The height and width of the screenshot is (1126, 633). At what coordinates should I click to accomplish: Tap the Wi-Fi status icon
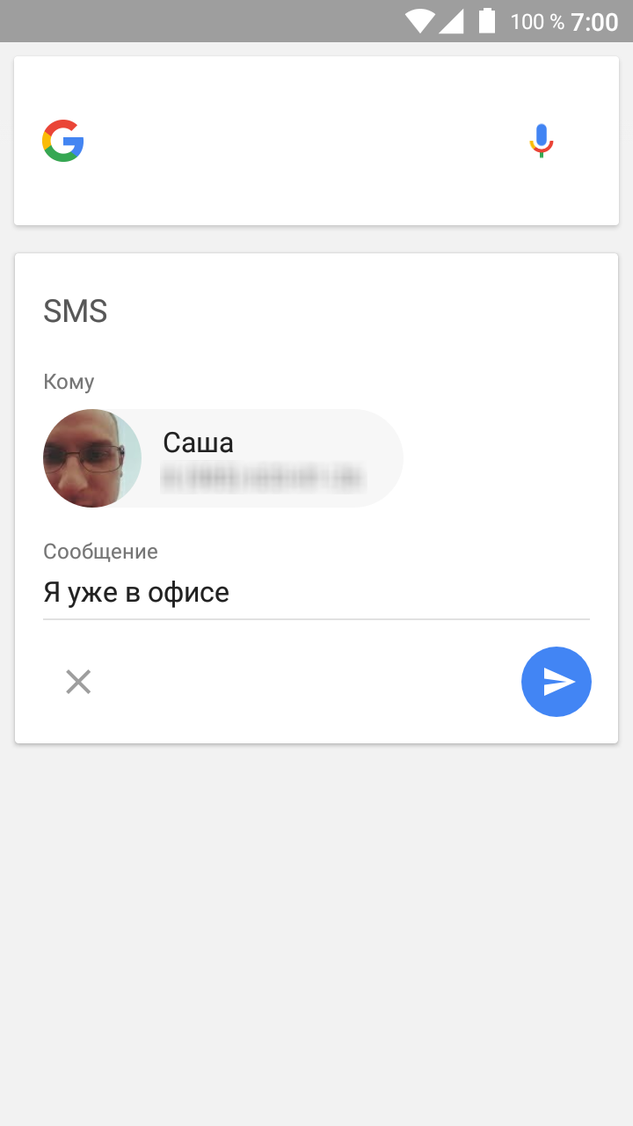(420, 21)
